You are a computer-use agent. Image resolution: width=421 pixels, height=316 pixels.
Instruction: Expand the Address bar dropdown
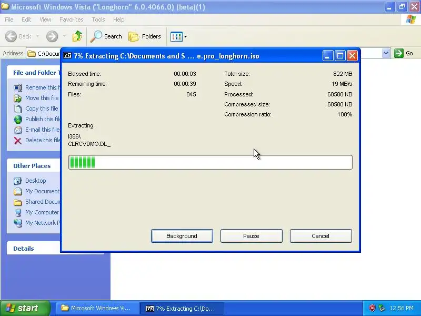386,53
